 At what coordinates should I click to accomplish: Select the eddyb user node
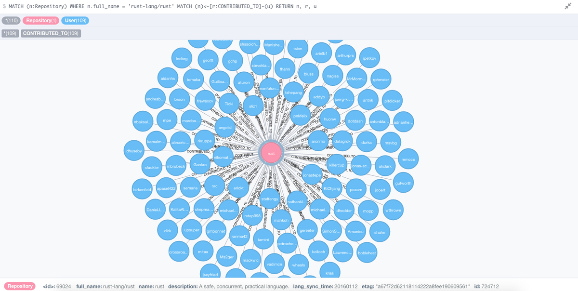click(x=319, y=97)
